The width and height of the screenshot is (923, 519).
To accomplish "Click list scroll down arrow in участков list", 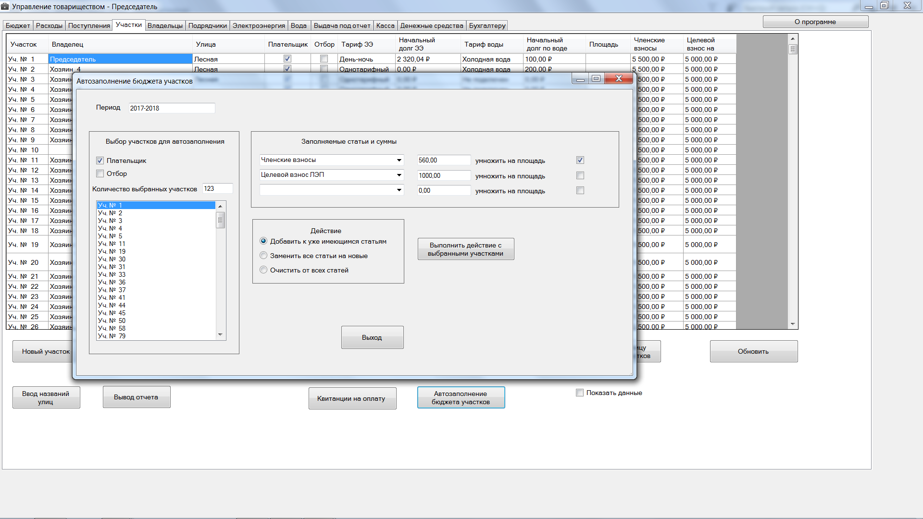I will 220,334.
